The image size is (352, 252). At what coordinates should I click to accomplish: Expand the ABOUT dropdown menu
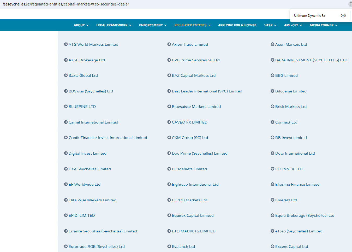81,25
